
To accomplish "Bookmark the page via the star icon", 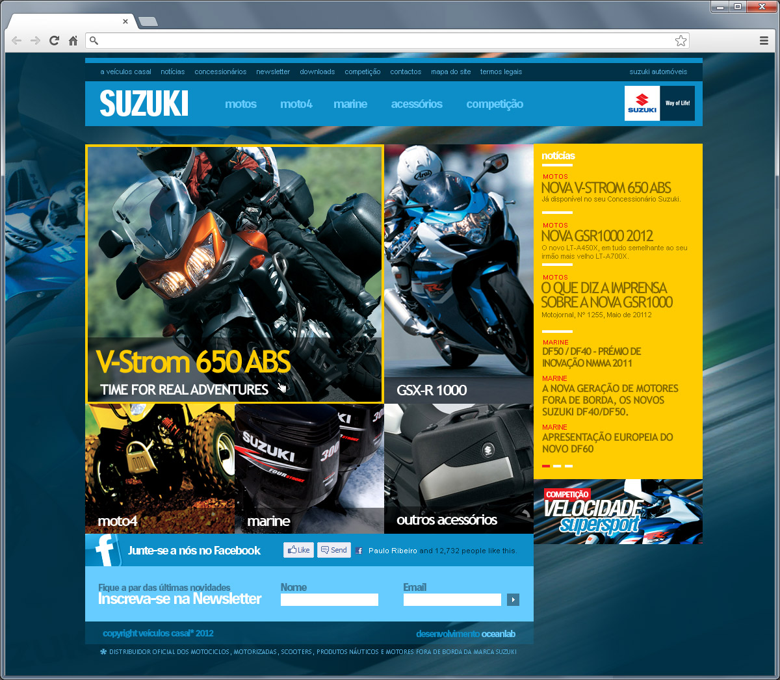I will pos(681,40).
